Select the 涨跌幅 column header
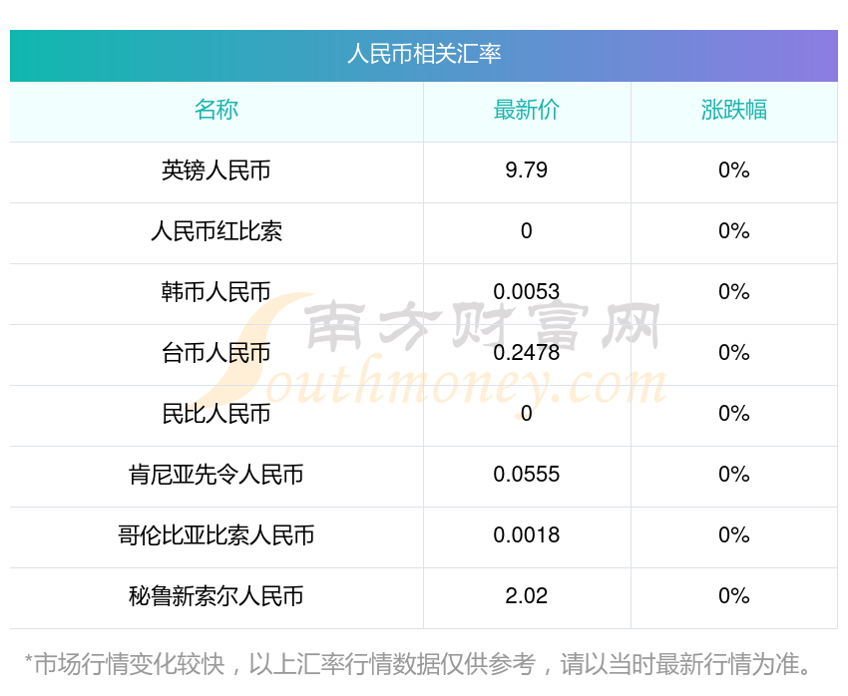 734,110
